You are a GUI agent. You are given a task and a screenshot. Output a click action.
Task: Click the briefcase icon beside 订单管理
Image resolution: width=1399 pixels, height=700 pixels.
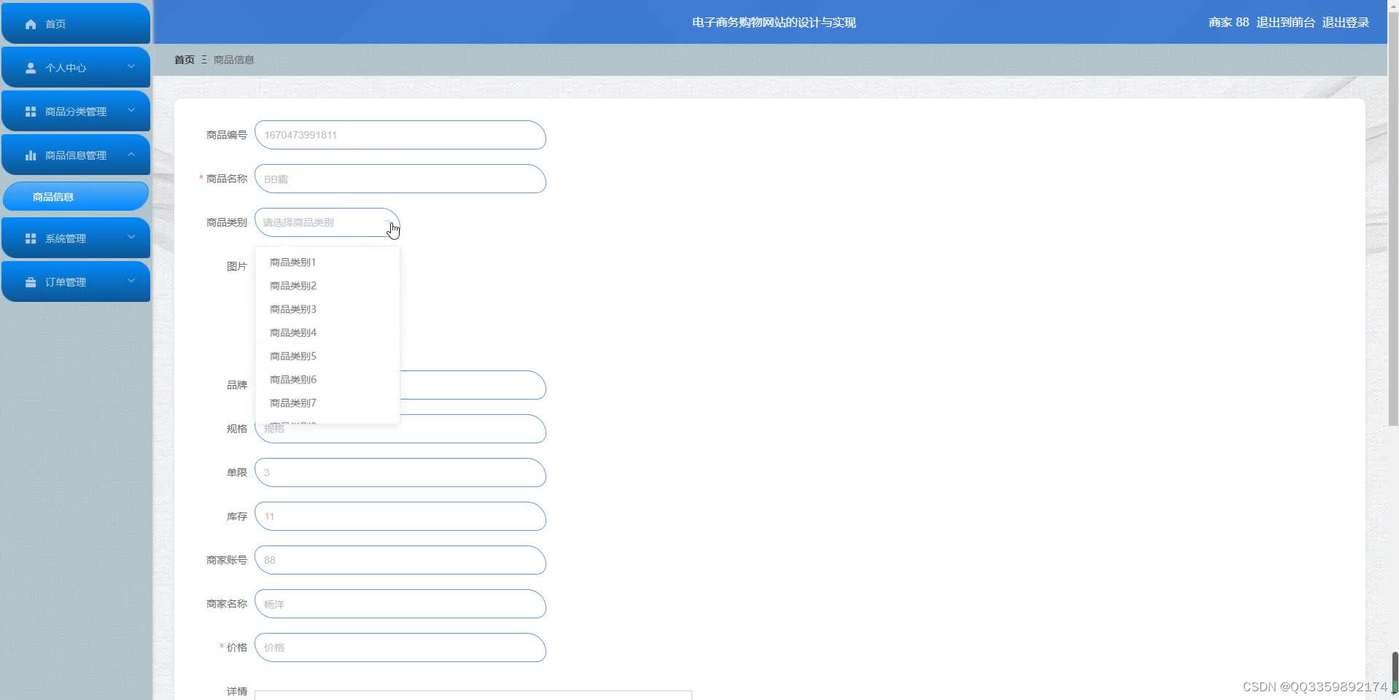click(x=31, y=282)
